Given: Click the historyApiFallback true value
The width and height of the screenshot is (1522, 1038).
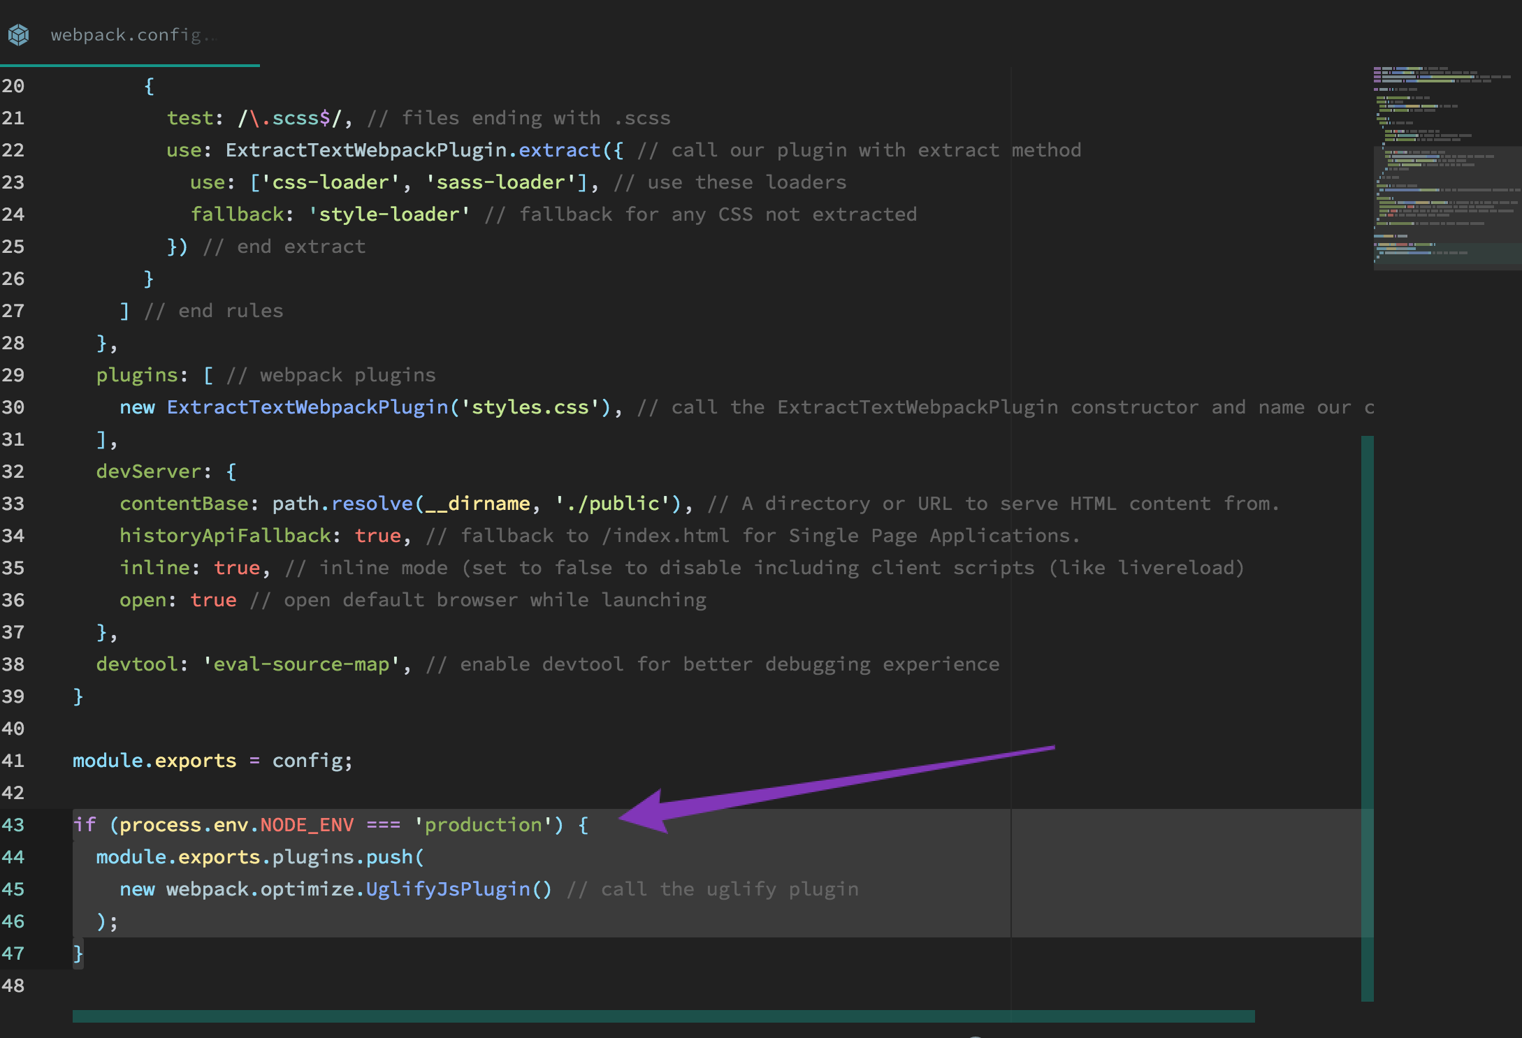Looking at the screenshot, I should point(377,536).
